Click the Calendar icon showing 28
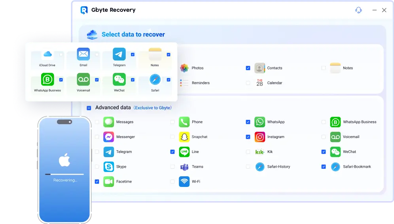The width and height of the screenshot is (394, 224). [x=260, y=83]
